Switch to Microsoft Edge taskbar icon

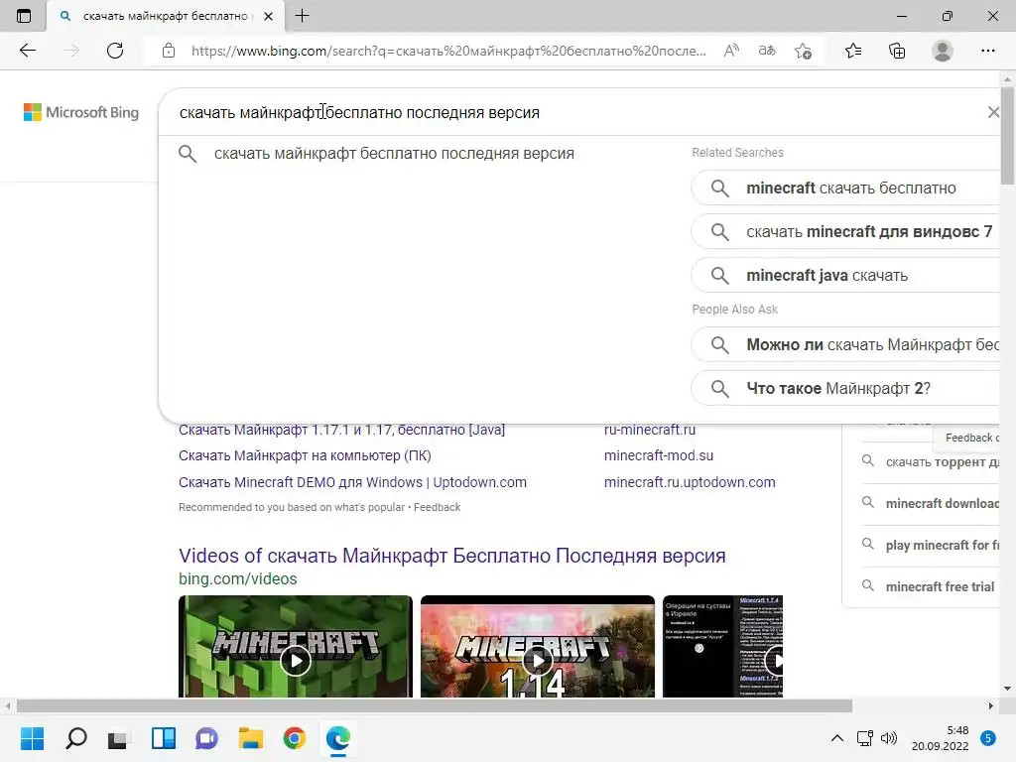point(337,738)
